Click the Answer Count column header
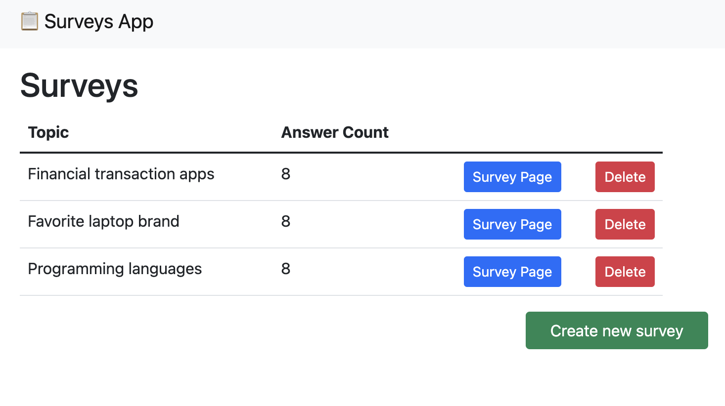Image resolution: width=725 pixels, height=406 pixels. (x=335, y=132)
